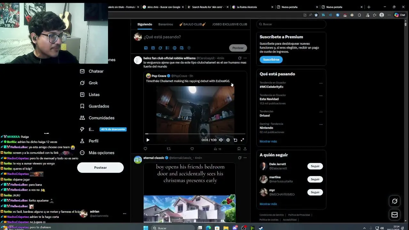Screen dimensions: 409x230
Task: Open Copilot Chat in browser toolbar
Action: pyautogui.click(x=400, y=15)
